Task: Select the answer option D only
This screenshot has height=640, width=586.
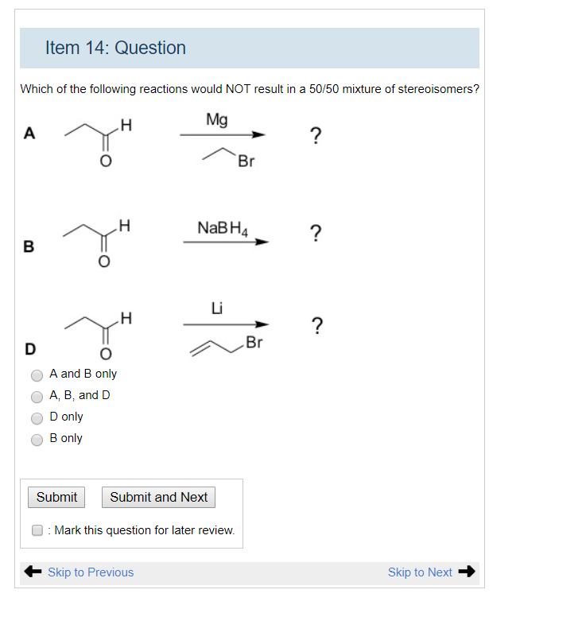Action: coord(37,417)
